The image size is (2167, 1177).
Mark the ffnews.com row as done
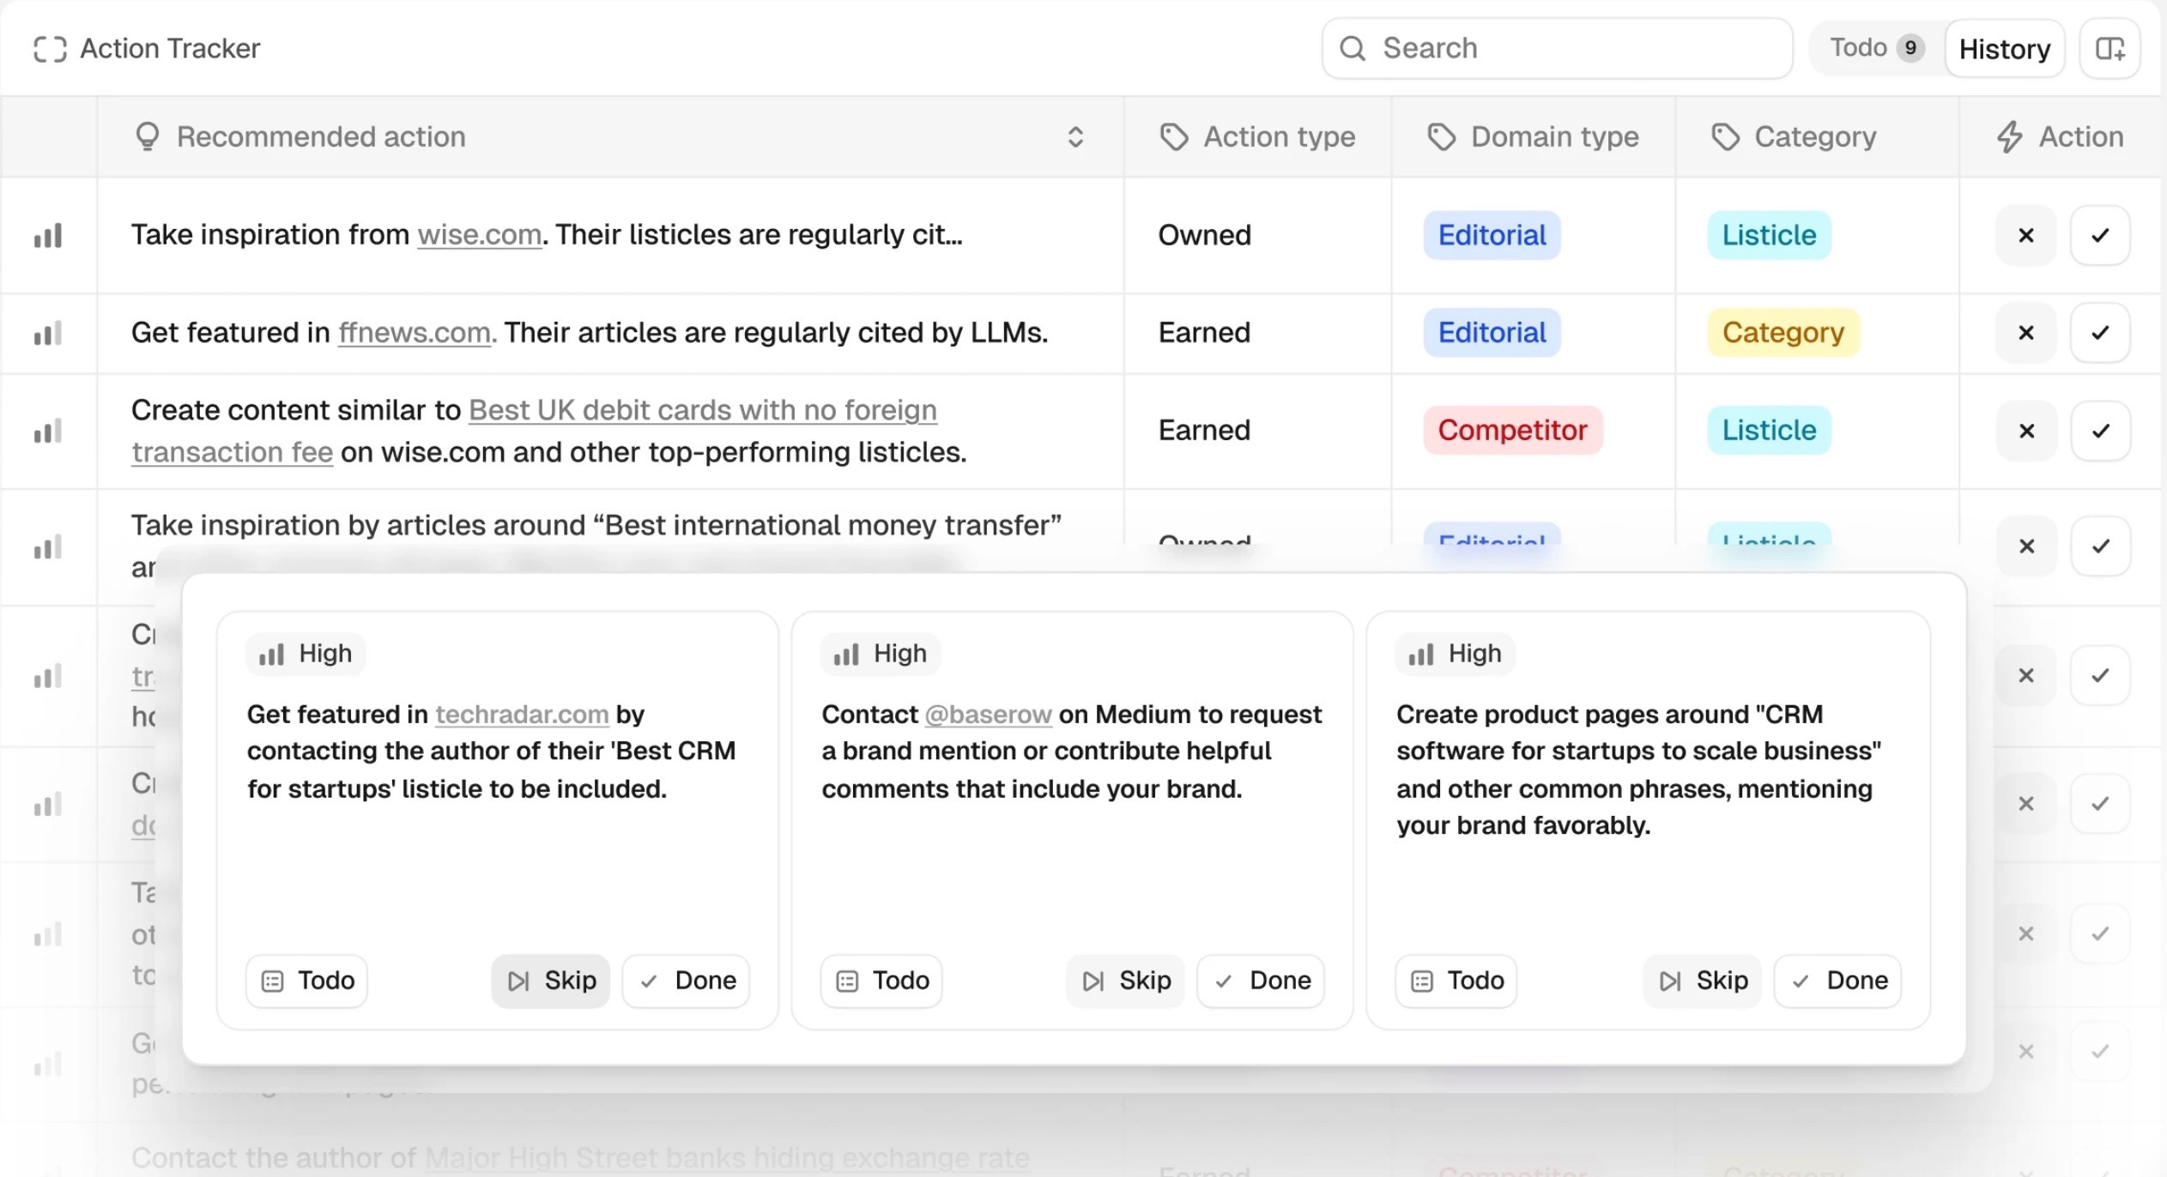point(2100,333)
